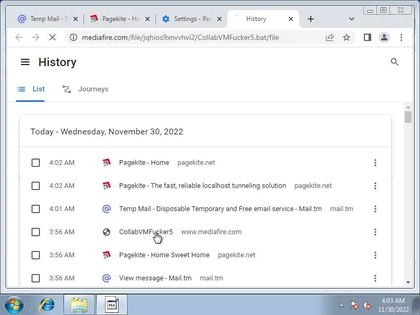Click the browser forward arrow
Image resolution: width=420 pixels, height=315 pixels.
click(36, 37)
